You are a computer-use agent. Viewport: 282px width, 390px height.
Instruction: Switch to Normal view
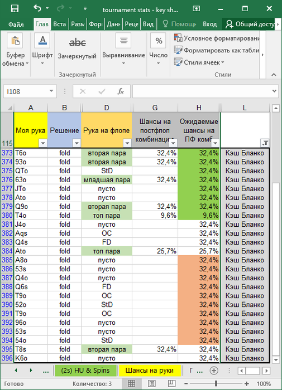point(131,383)
